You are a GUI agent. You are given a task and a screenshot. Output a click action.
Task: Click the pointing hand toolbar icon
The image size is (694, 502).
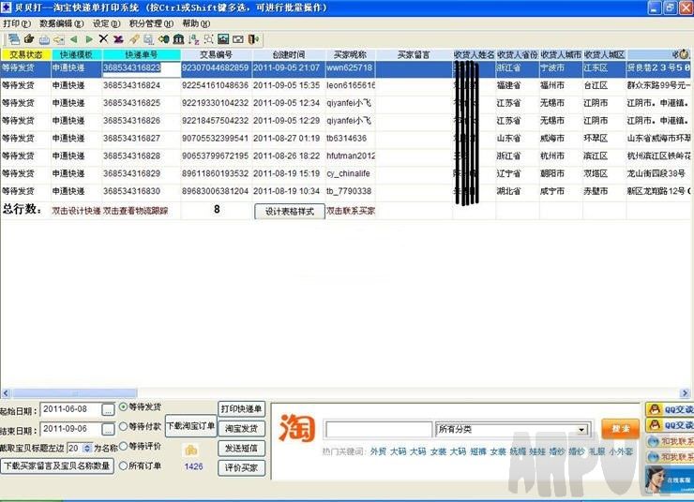coord(29,39)
